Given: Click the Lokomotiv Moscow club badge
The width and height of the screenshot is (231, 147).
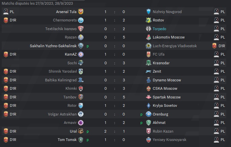Looking at the screenshot, I should point(148,37).
